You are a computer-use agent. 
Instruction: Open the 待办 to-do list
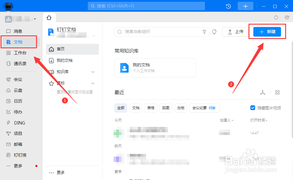tap(14, 112)
